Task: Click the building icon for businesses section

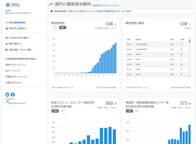Action: [x=7, y=50]
